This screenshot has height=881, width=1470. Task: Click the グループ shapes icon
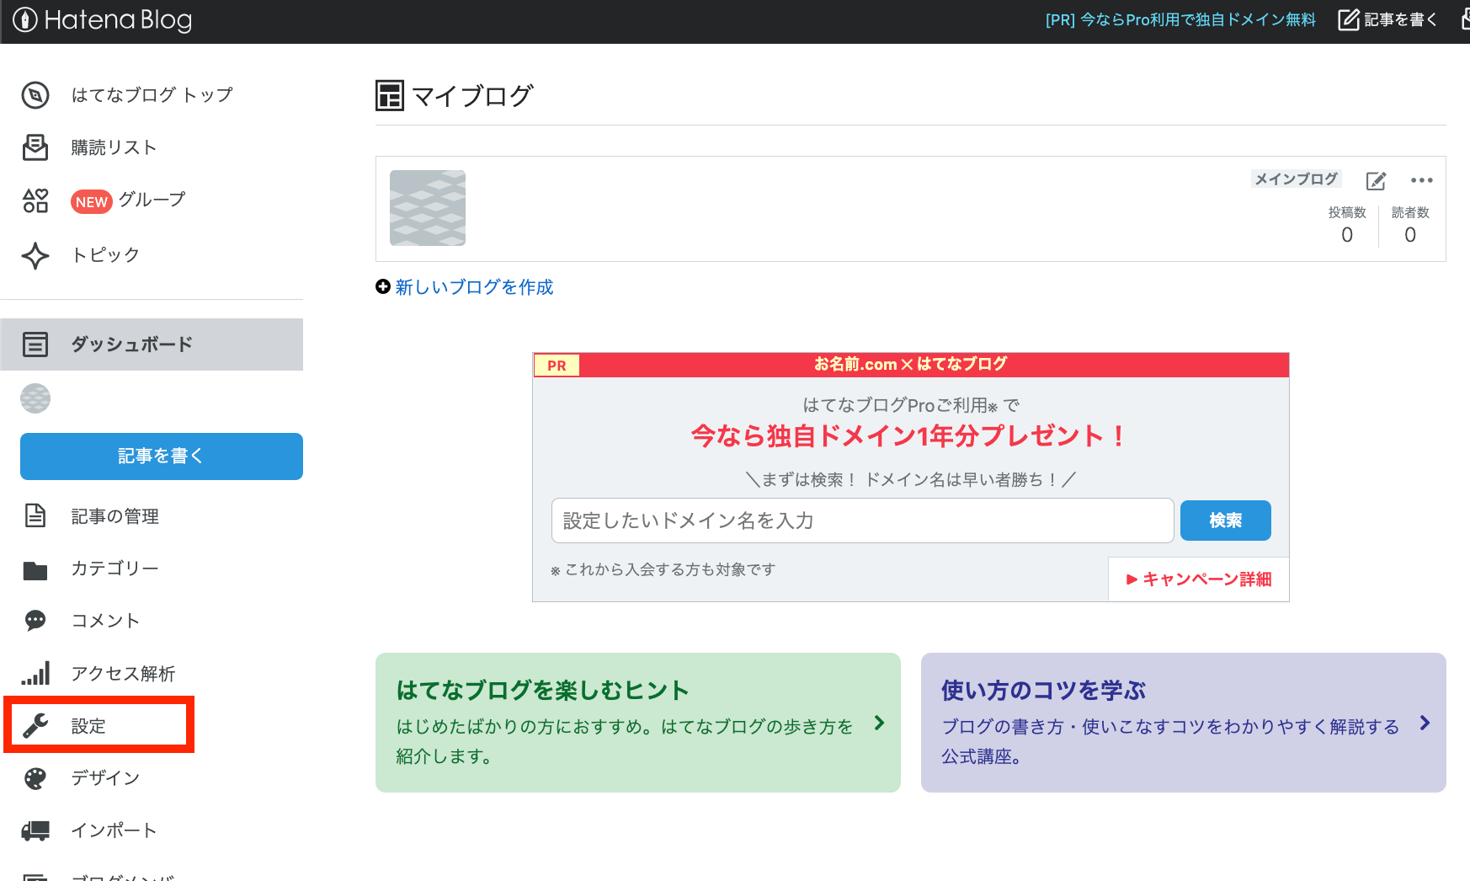pos(35,200)
